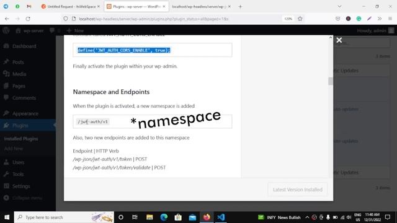Click the Firefox back arrow

tap(7, 19)
